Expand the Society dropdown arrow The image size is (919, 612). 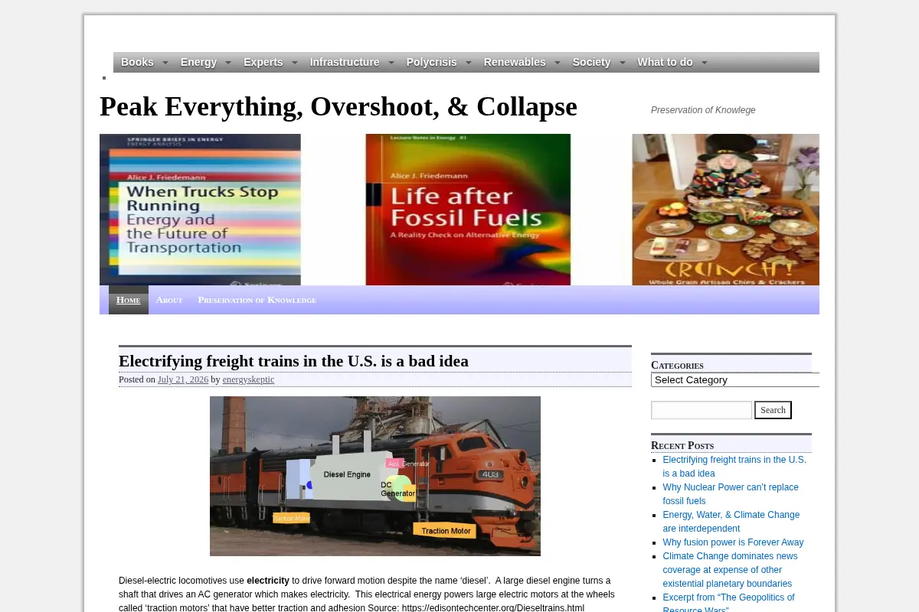click(622, 63)
